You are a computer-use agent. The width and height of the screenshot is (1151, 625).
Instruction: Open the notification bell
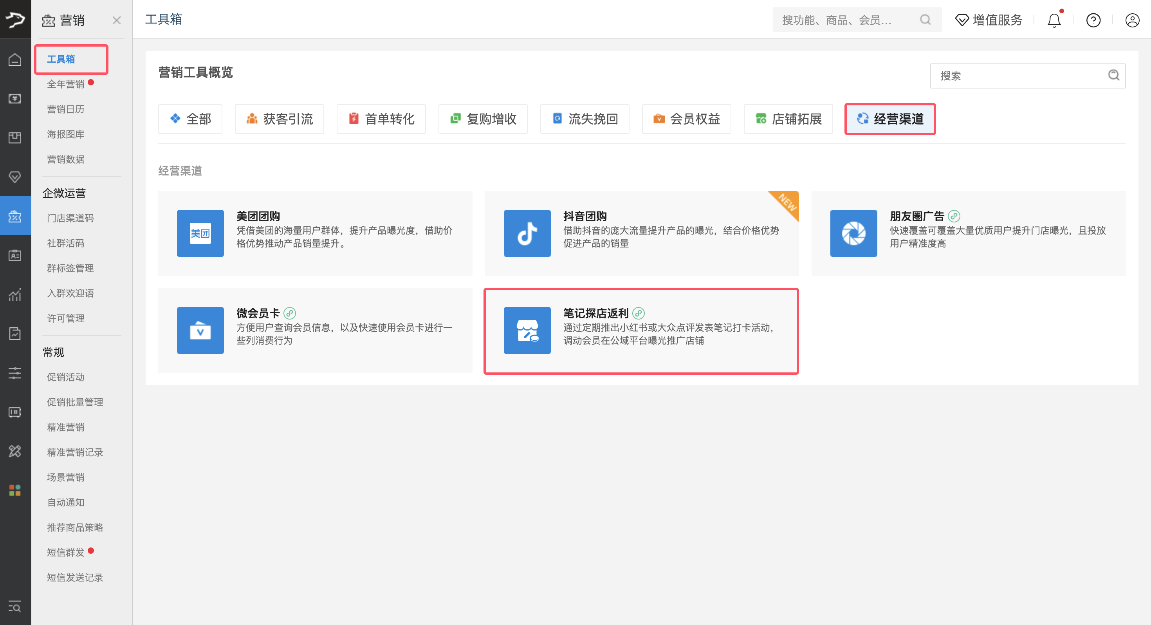tap(1054, 20)
